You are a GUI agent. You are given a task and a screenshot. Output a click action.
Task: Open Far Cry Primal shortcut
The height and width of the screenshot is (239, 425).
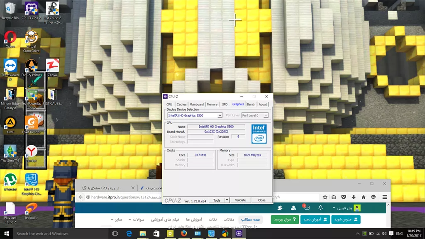click(32, 68)
